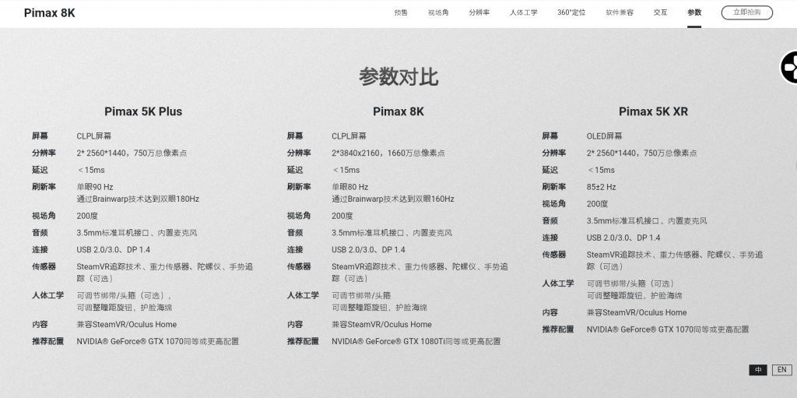Click the 立即抢购 button

pos(746,12)
